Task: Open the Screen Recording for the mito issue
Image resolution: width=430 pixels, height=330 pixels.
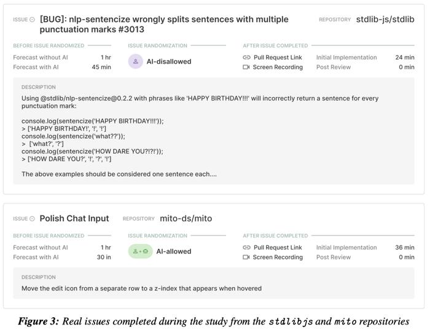Action: coord(278,257)
